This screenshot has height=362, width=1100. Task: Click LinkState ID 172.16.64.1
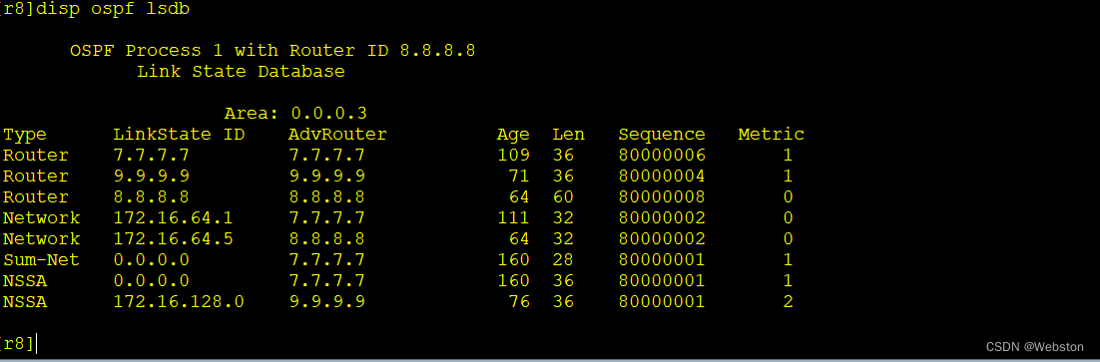coord(174,218)
